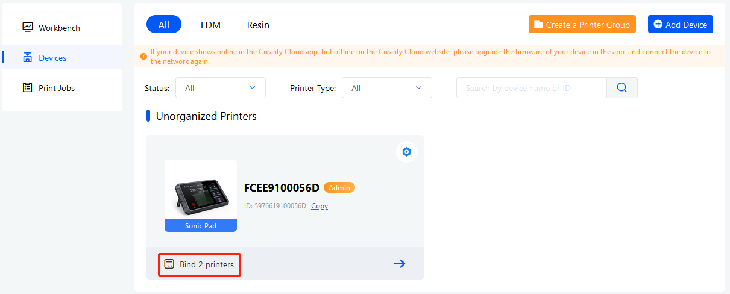Image resolution: width=730 pixels, height=294 pixels.
Task: Click the orange info warning icon
Action: click(143, 57)
